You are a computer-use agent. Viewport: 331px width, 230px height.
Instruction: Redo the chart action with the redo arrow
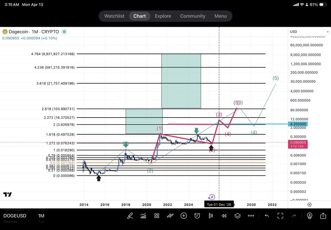click(294, 216)
